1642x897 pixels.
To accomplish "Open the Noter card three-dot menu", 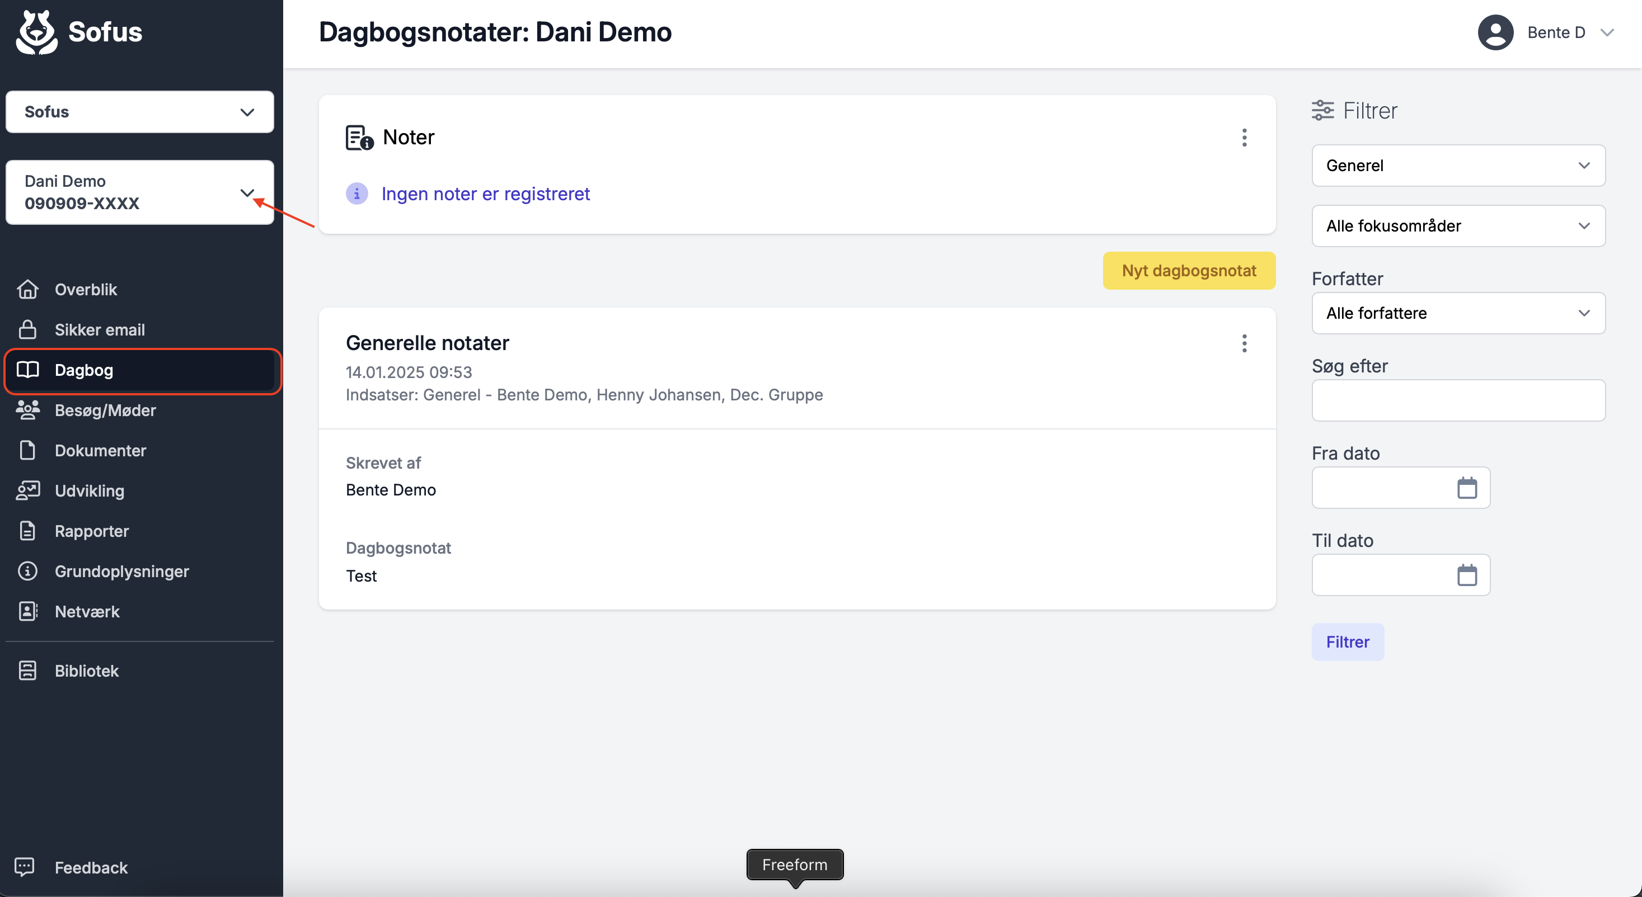I will pyautogui.click(x=1244, y=138).
